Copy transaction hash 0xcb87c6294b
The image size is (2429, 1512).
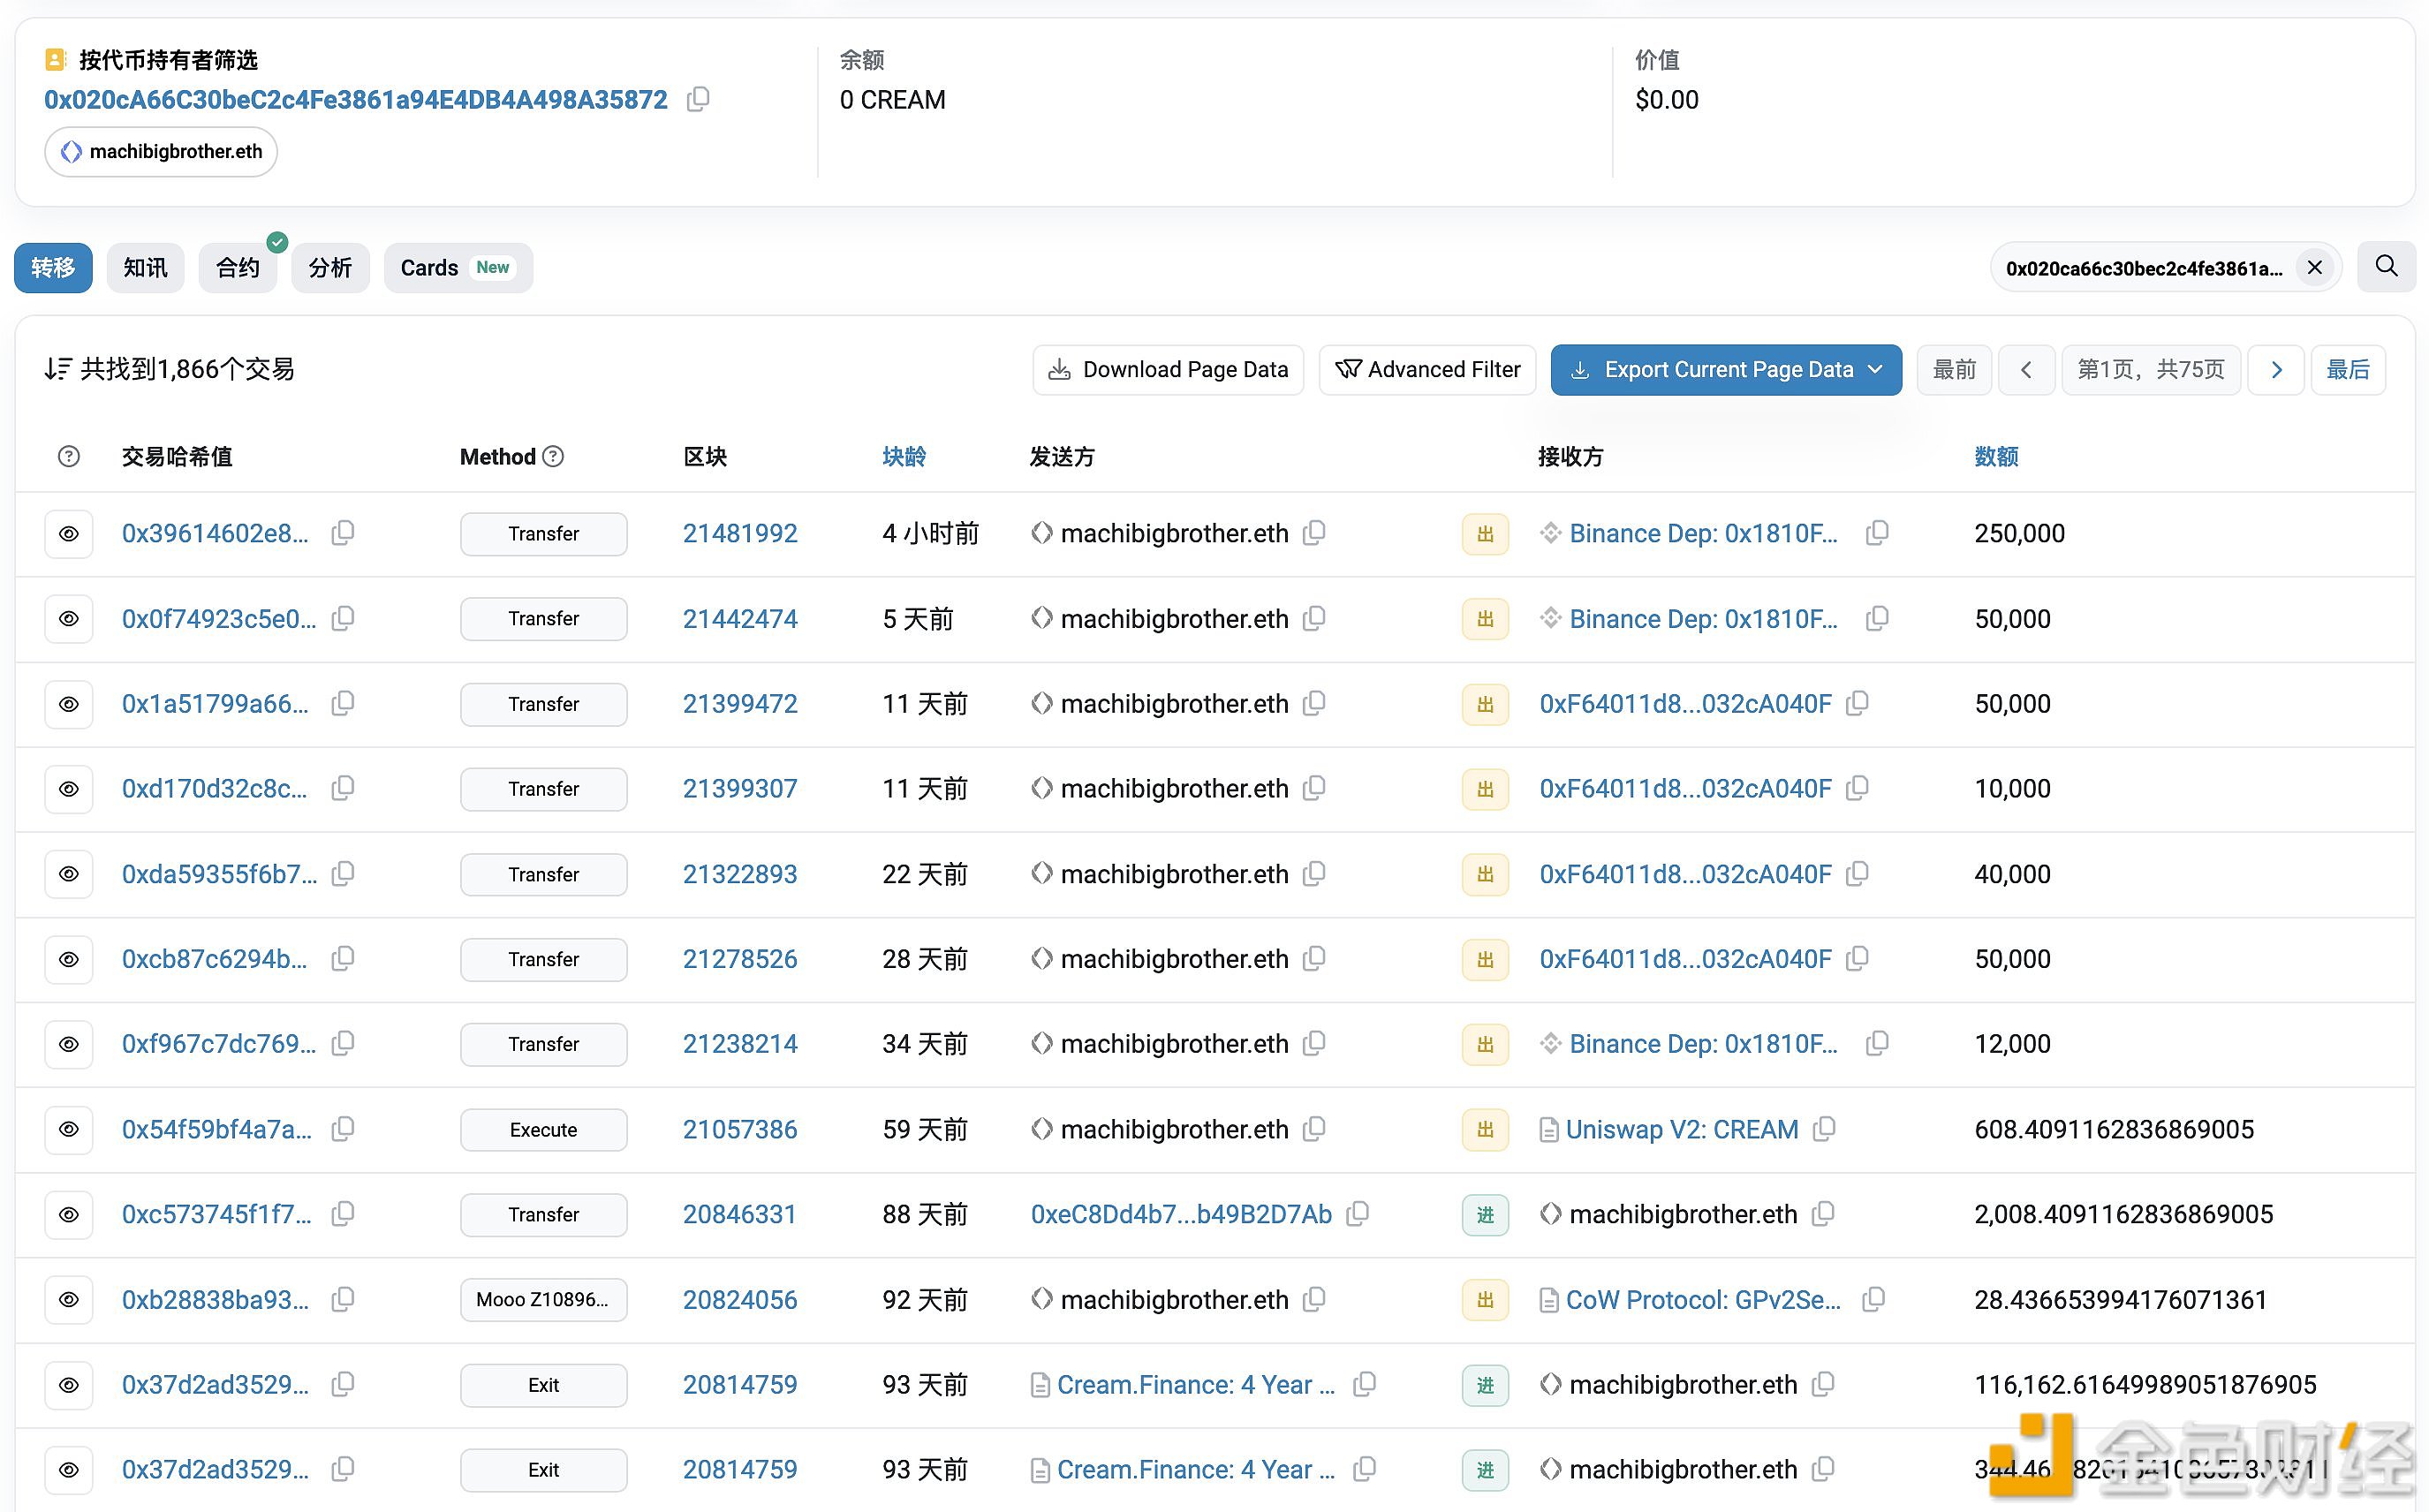click(x=343, y=958)
